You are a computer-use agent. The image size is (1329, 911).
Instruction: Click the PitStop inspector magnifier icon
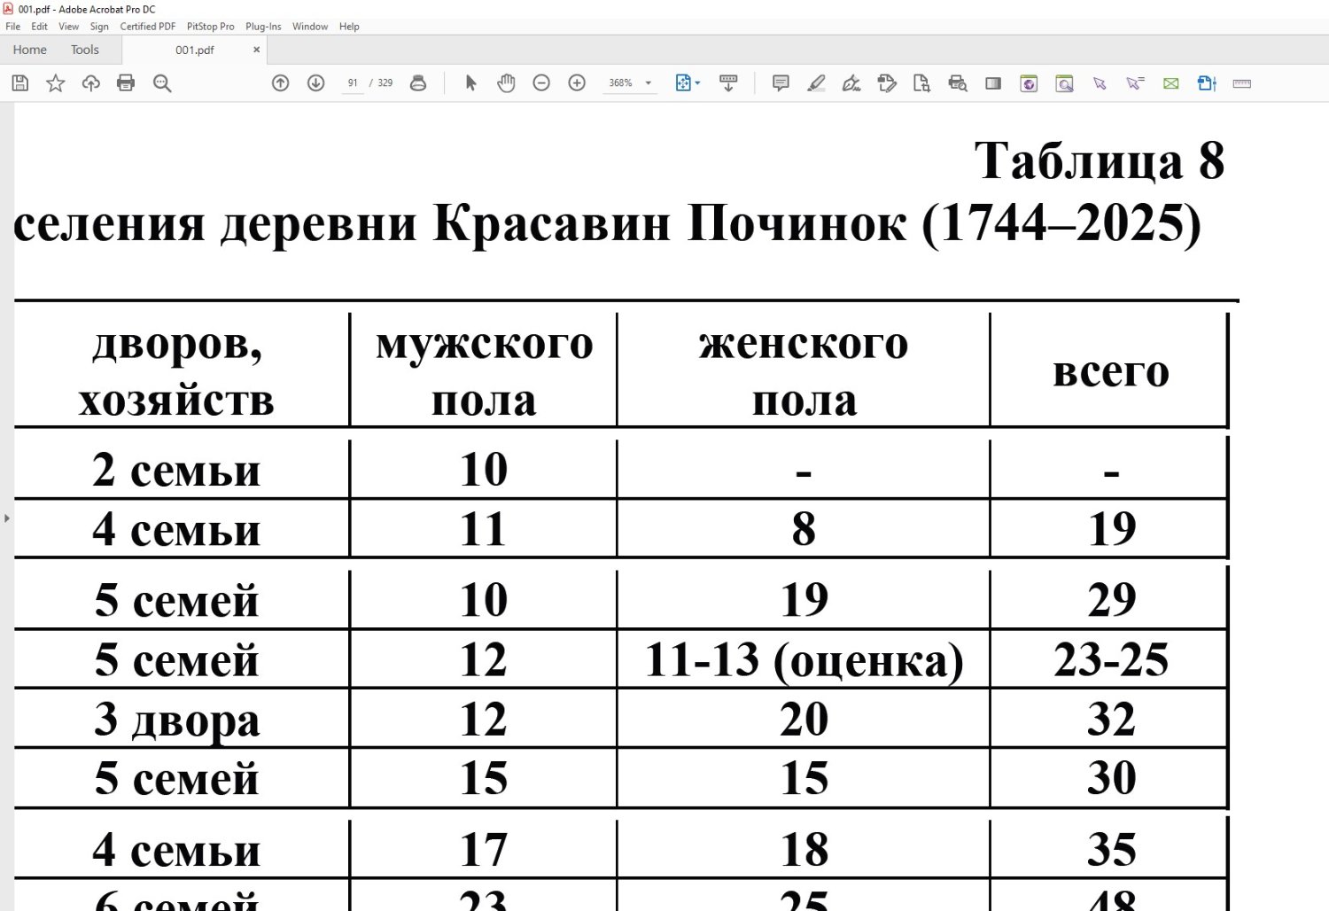coord(1064,83)
